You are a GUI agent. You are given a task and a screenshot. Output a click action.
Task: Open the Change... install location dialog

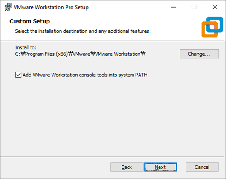[x=199, y=54]
